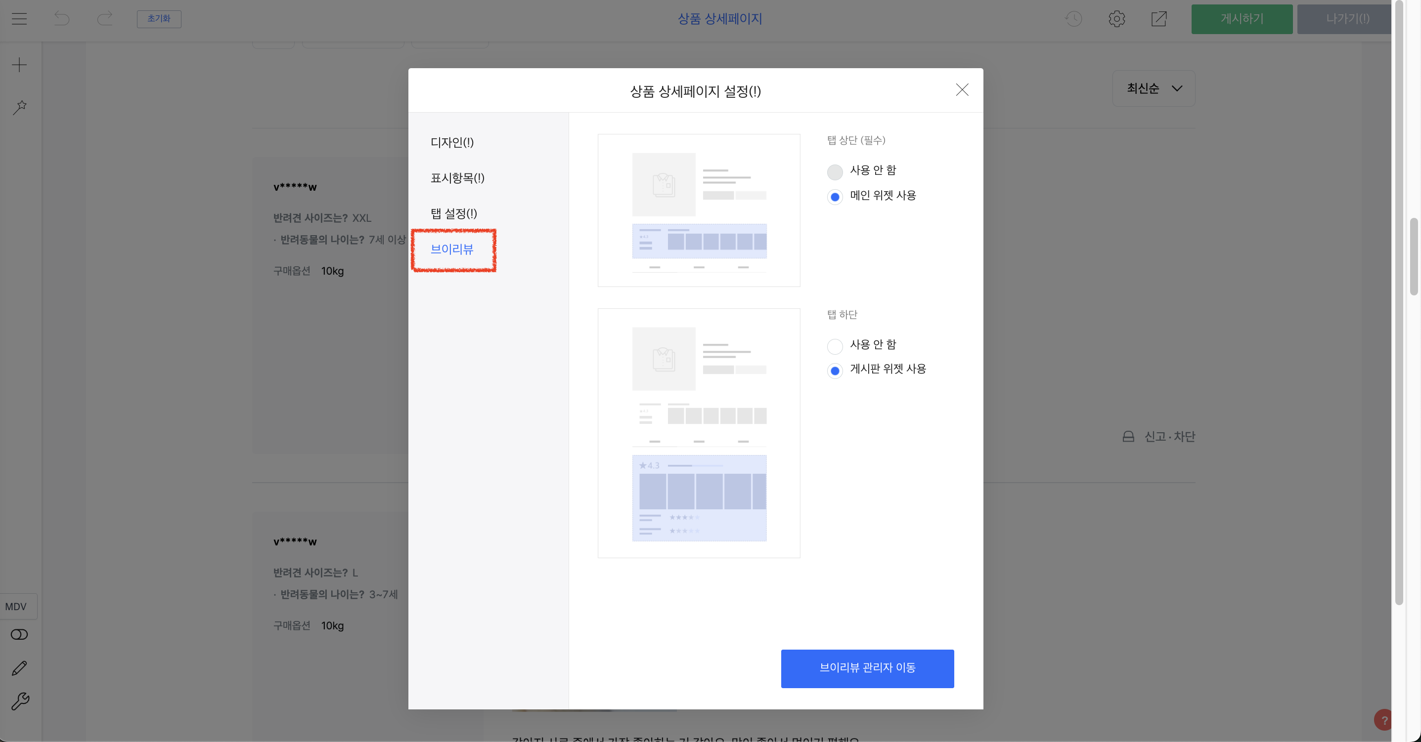
Task: Click the 탭 하단 label
Action: (843, 315)
